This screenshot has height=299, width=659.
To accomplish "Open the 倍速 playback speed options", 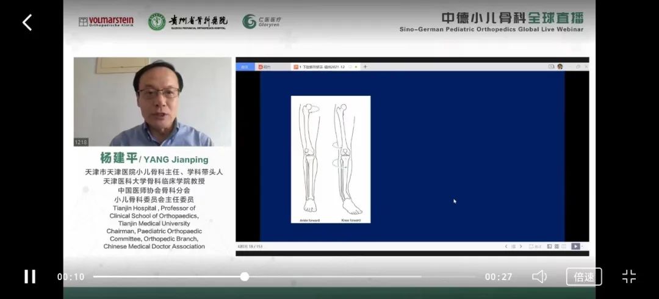I will coord(583,276).
